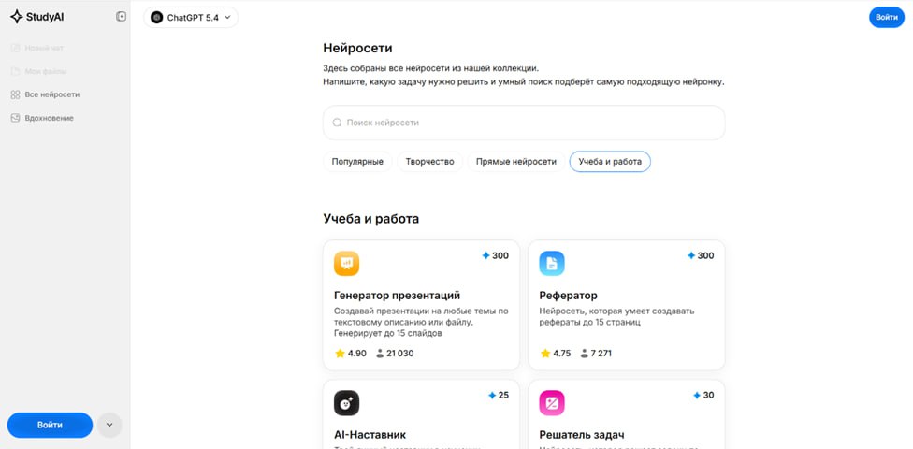
Task: Expand the chevron next to sidebar Войти
Action: click(109, 425)
